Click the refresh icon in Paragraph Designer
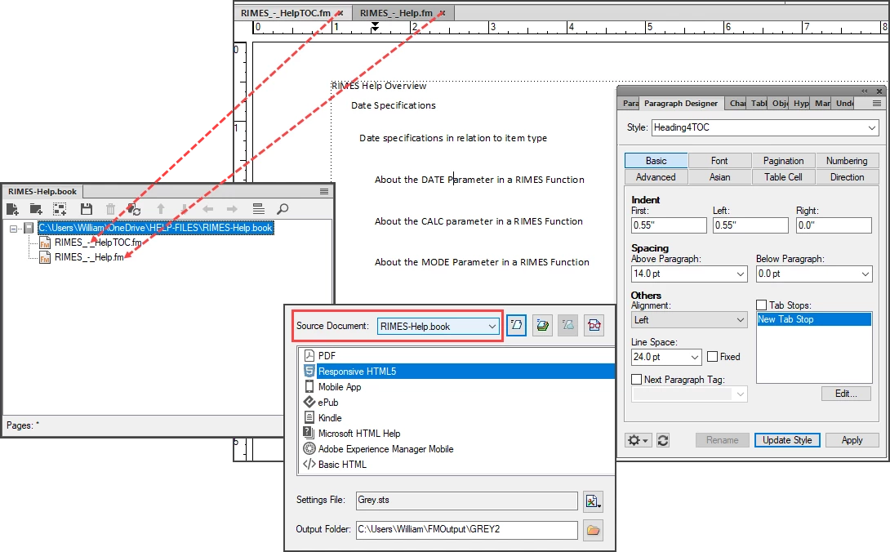 pyautogui.click(x=662, y=440)
